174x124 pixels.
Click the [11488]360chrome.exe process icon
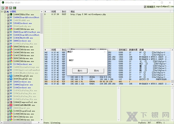[x=11, y=29]
